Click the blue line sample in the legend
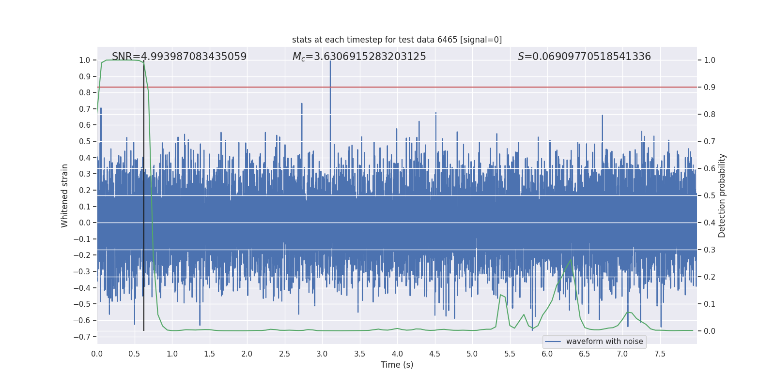This screenshot has width=775, height=387. click(x=553, y=342)
